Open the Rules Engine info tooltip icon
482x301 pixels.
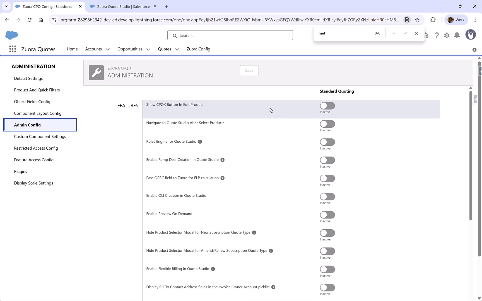(200, 142)
